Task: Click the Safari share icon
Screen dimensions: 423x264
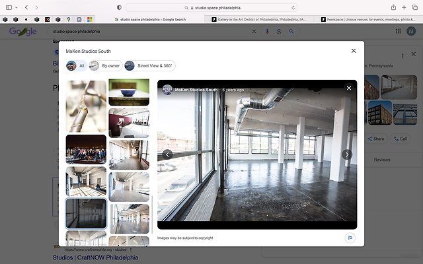Action: [394, 7]
